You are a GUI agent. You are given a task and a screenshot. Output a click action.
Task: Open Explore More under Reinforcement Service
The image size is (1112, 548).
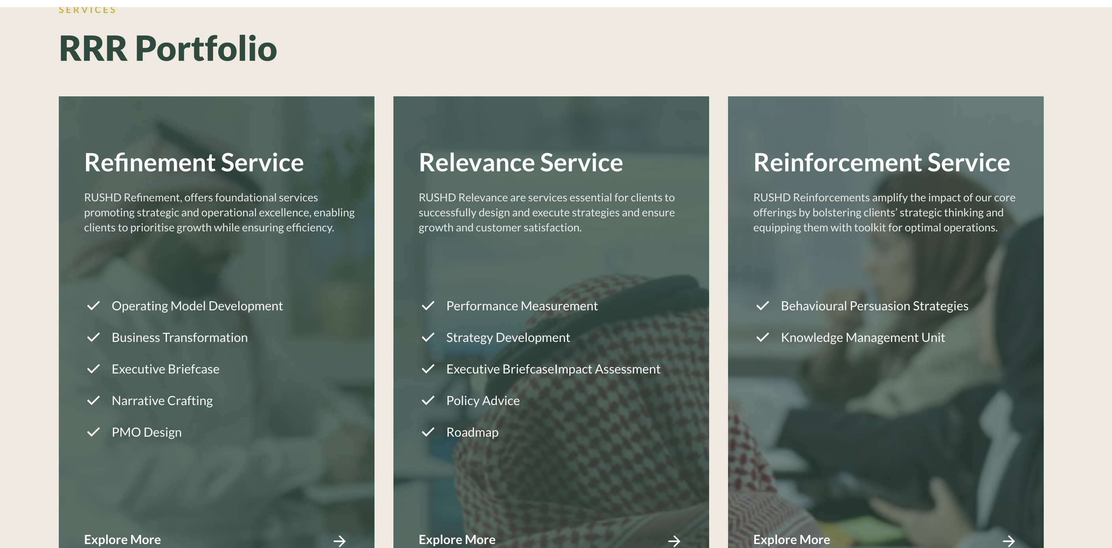(x=791, y=539)
